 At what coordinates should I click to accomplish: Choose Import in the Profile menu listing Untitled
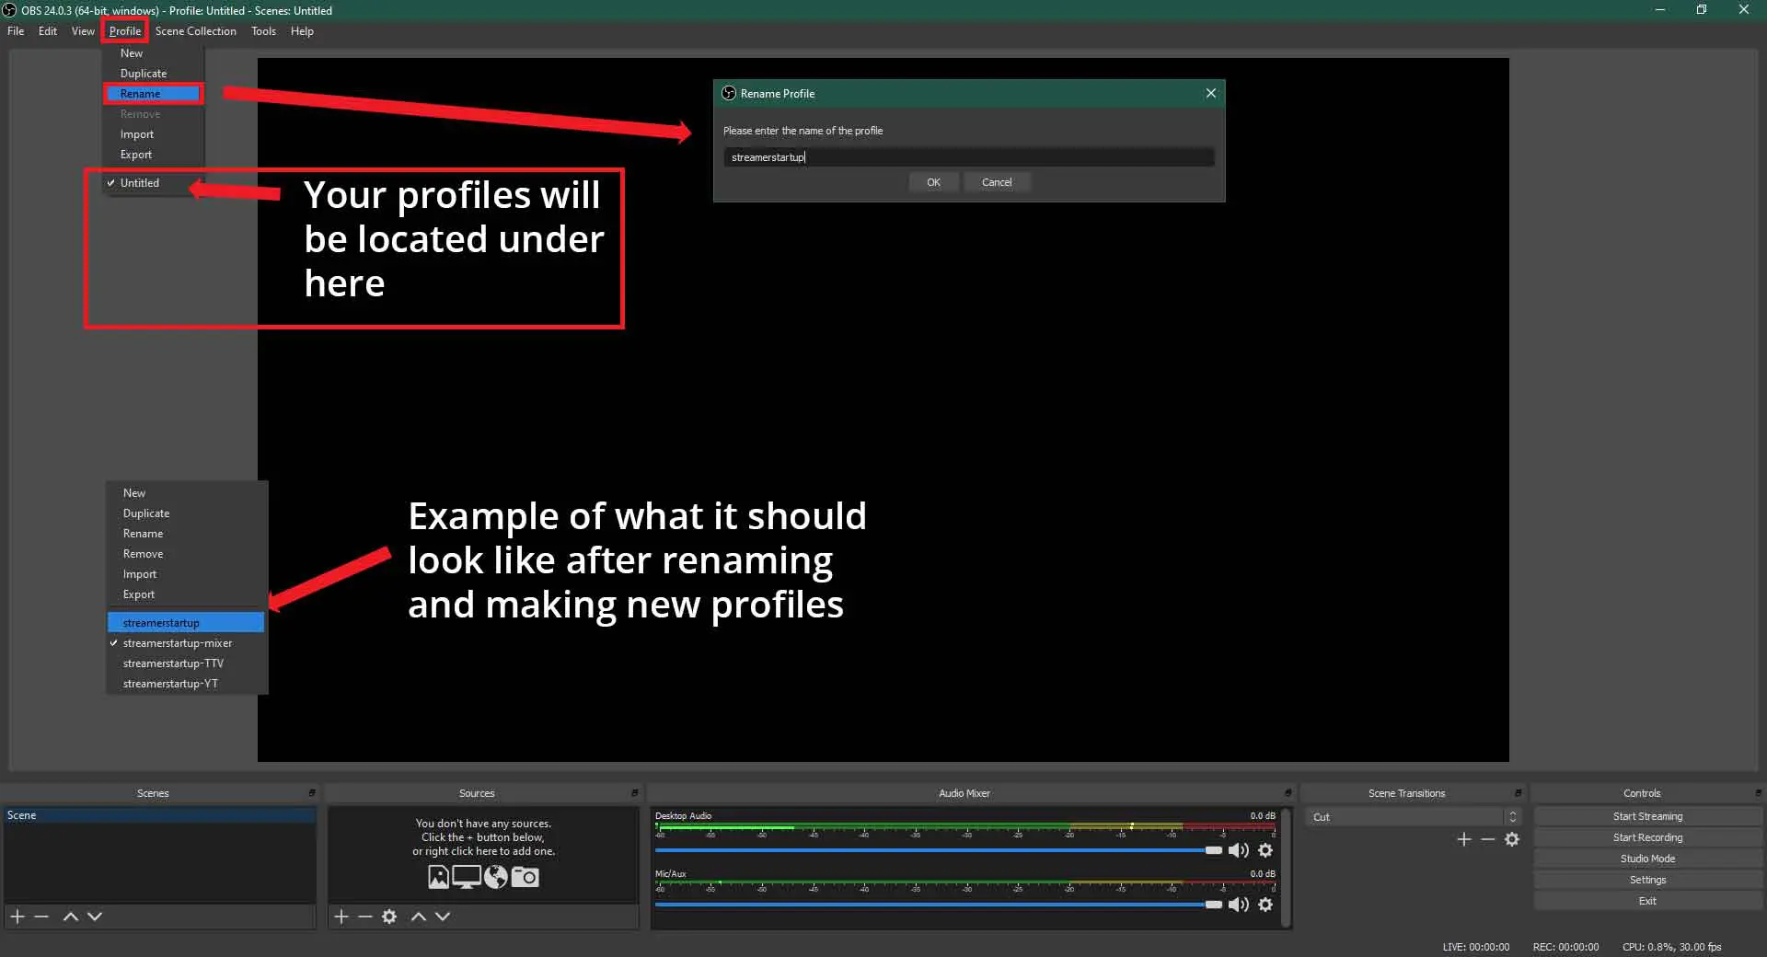point(153,134)
